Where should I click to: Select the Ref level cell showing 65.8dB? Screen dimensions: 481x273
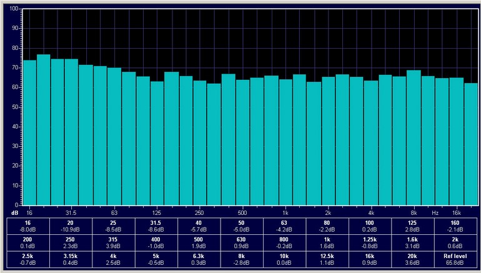(x=455, y=259)
